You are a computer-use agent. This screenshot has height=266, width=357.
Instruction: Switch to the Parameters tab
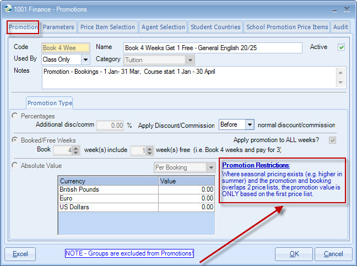point(58,27)
